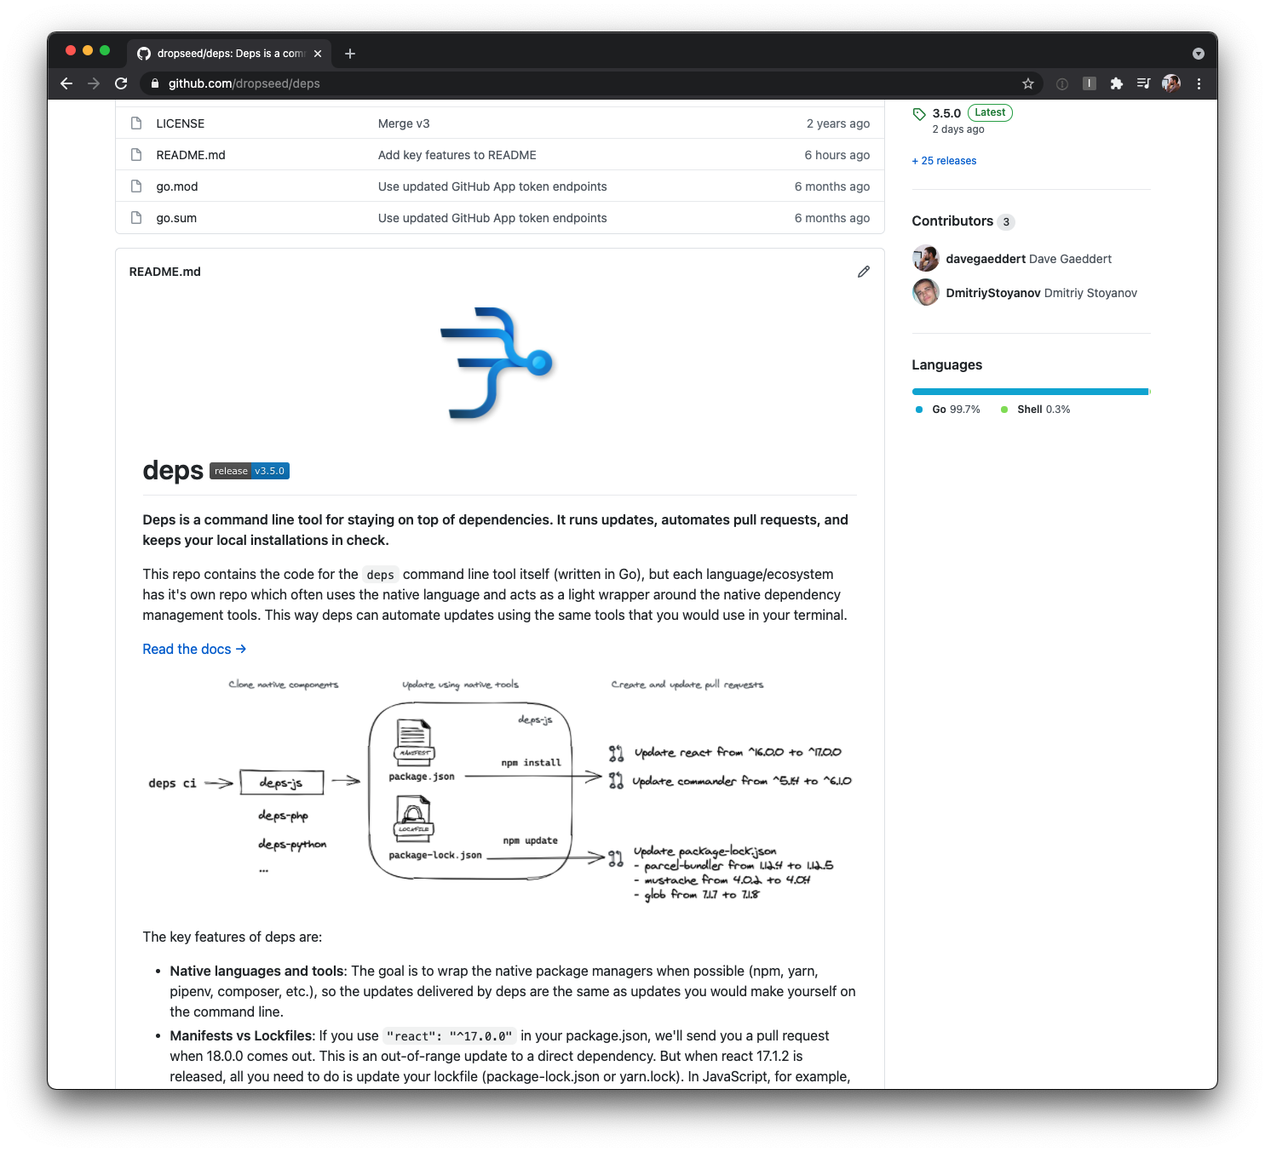Image resolution: width=1265 pixels, height=1152 pixels.
Task: Click the address bar URL
Action: [x=244, y=83]
